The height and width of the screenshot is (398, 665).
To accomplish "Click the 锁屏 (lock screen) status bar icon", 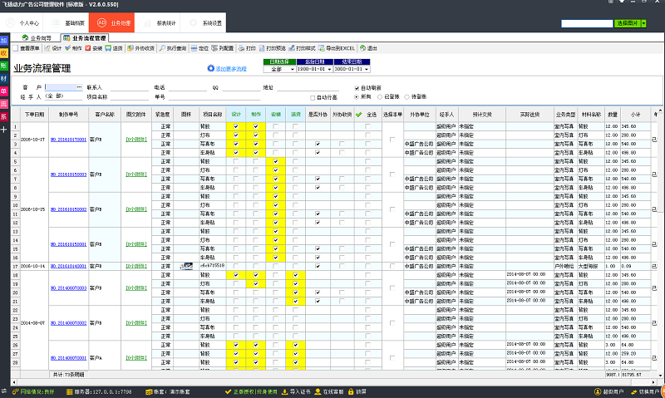I will coord(357,391).
